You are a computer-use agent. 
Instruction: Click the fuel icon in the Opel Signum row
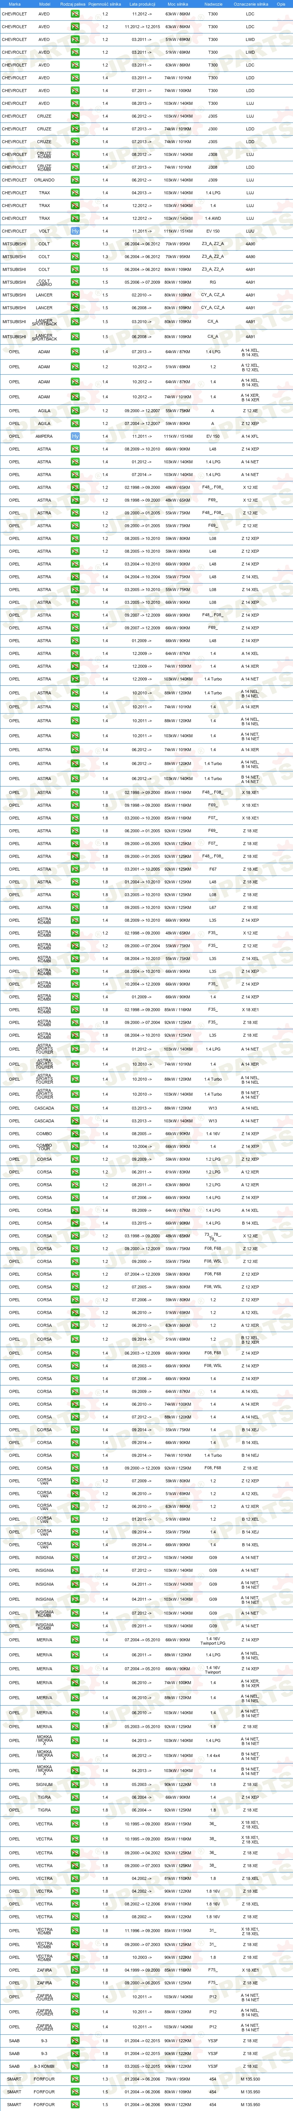click(x=75, y=1785)
